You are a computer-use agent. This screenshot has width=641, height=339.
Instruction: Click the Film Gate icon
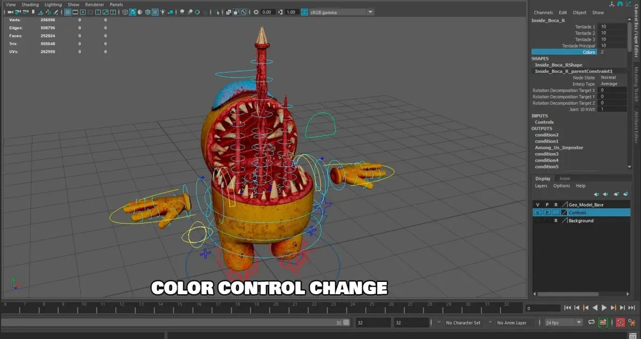[x=75, y=12]
